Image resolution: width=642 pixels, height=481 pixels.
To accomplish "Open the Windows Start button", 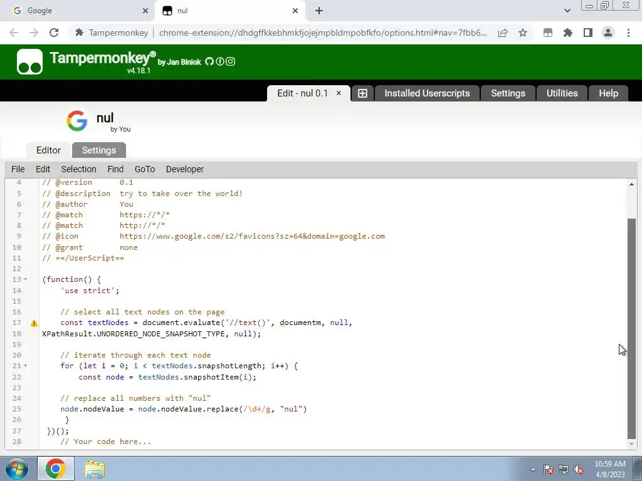I will tap(16, 468).
